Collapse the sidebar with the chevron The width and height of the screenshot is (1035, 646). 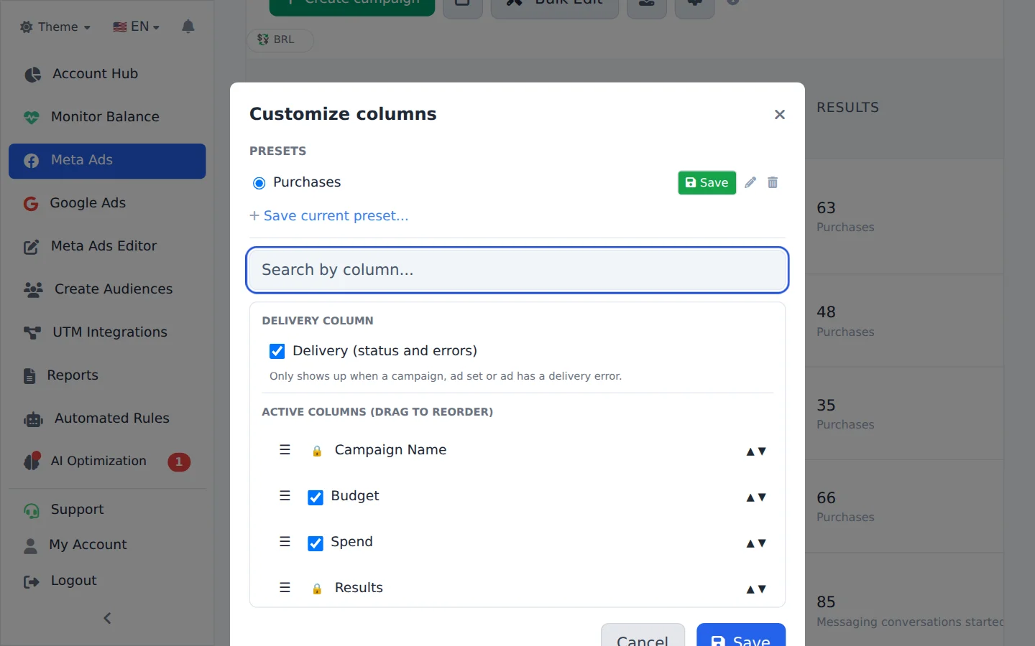point(107,618)
